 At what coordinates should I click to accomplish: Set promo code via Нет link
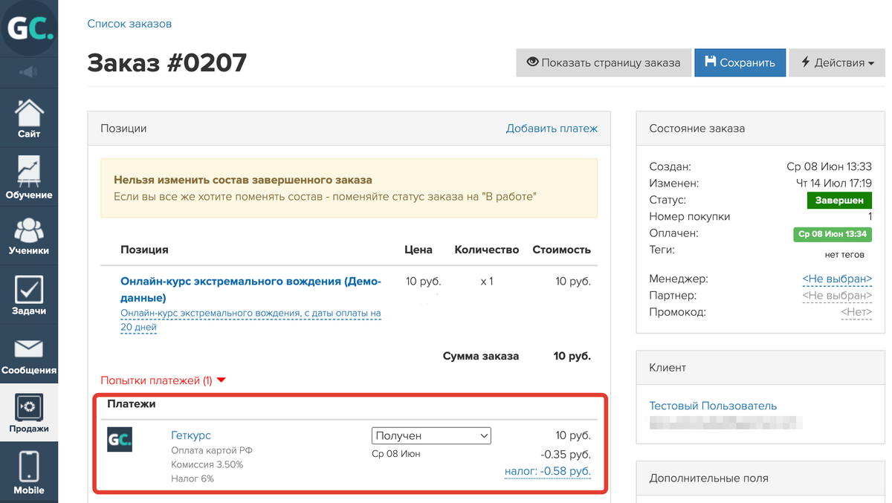click(x=856, y=312)
